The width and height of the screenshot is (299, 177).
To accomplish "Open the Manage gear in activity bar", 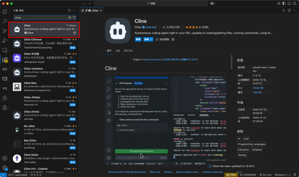I will 5,168.
